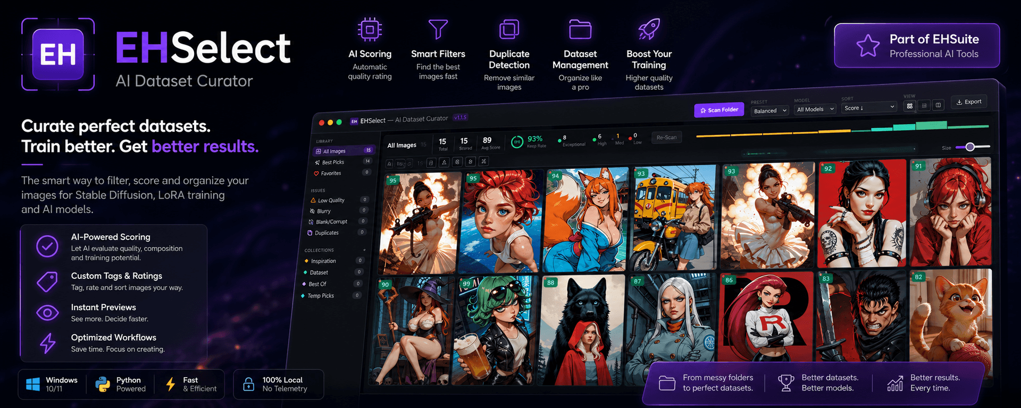Viewport: 1021px width, 408px height.
Task: Click the Windows logo icon
Action: [33, 384]
